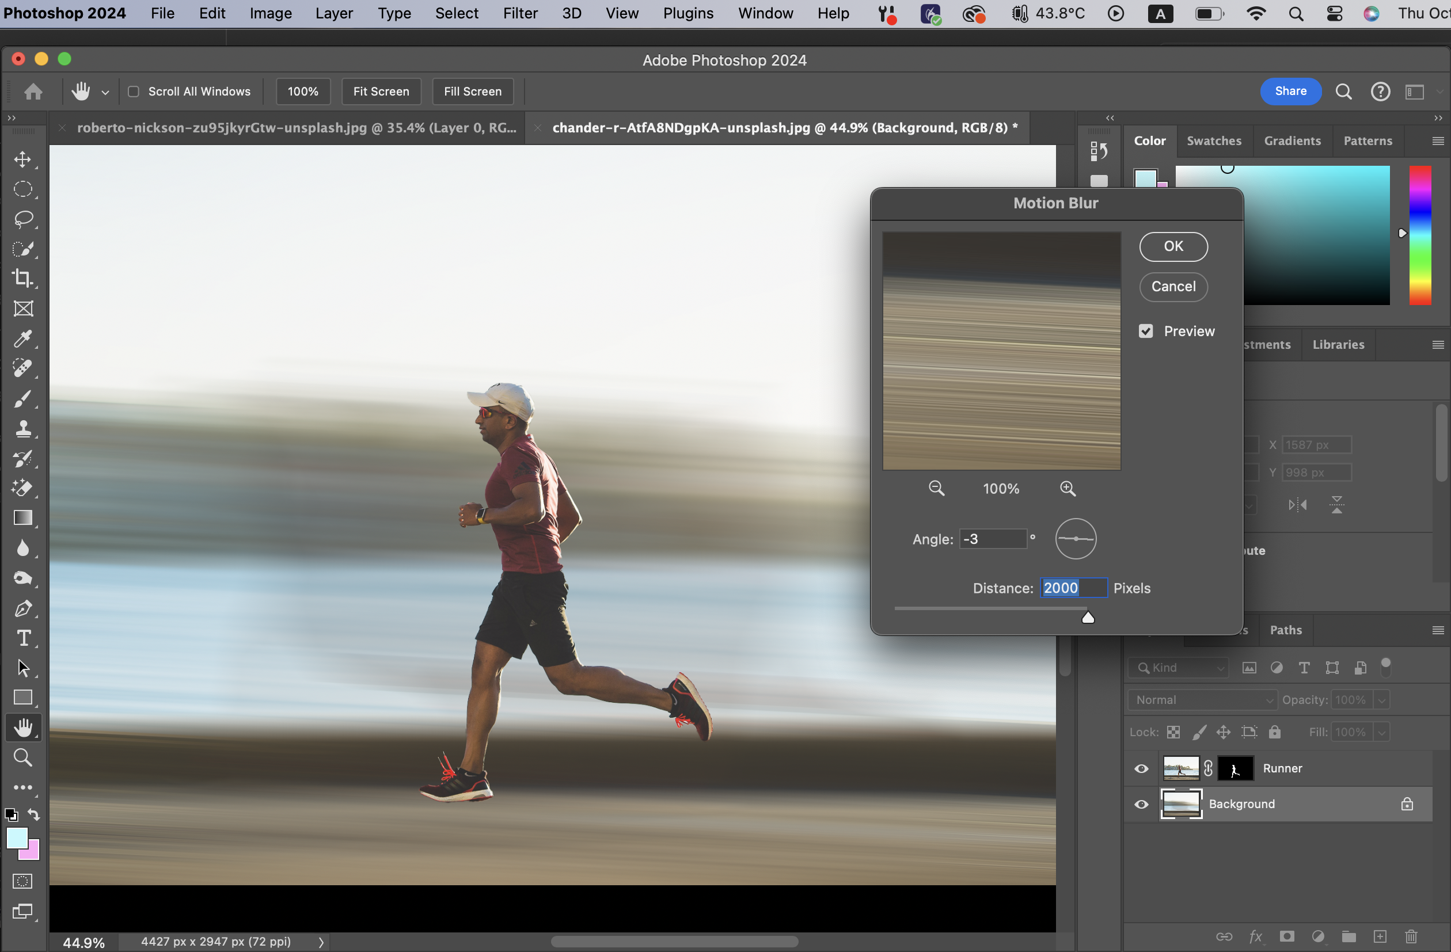Click OK in Motion Blur dialog
1451x952 pixels.
[x=1173, y=246]
